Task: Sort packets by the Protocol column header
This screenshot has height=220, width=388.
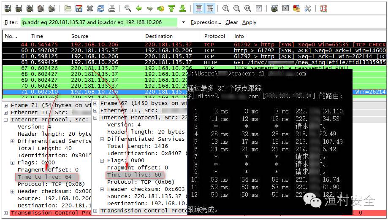Action: [x=214, y=36]
